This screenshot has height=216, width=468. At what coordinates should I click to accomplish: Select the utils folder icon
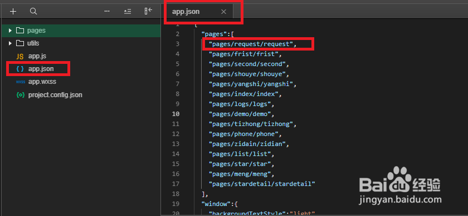tap(20, 43)
